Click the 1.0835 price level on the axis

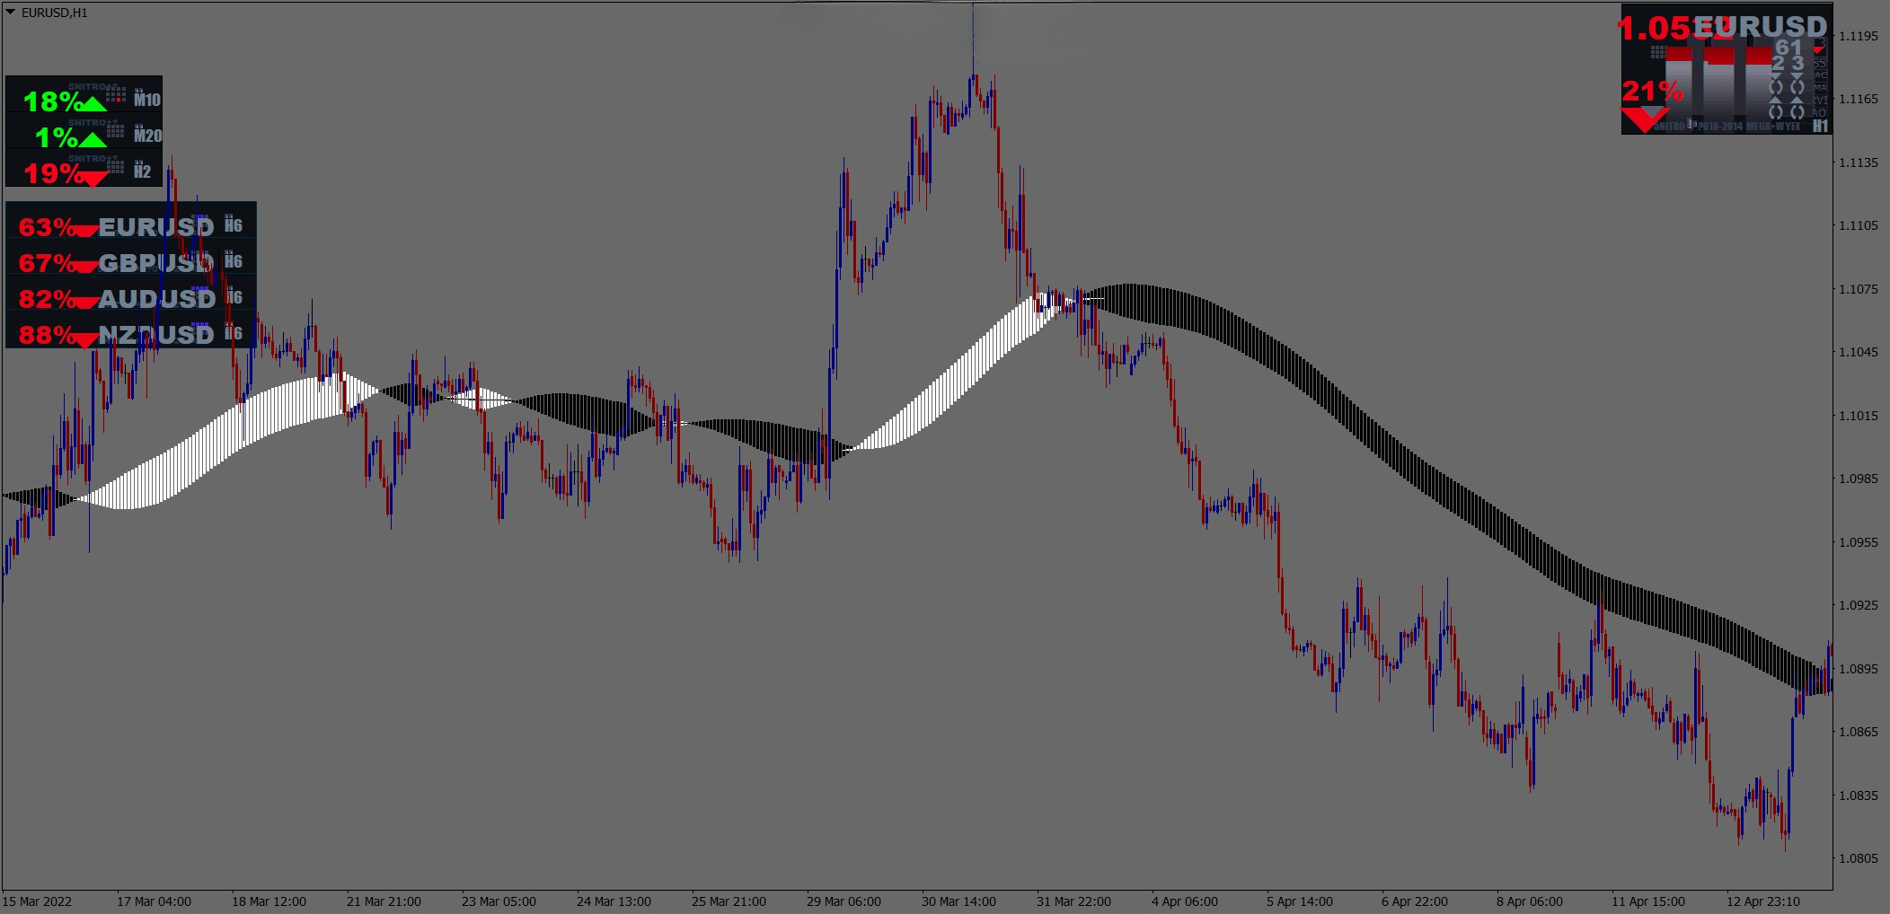(x=1859, y=795)
